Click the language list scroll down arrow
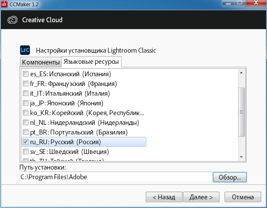 pos(241,157)
